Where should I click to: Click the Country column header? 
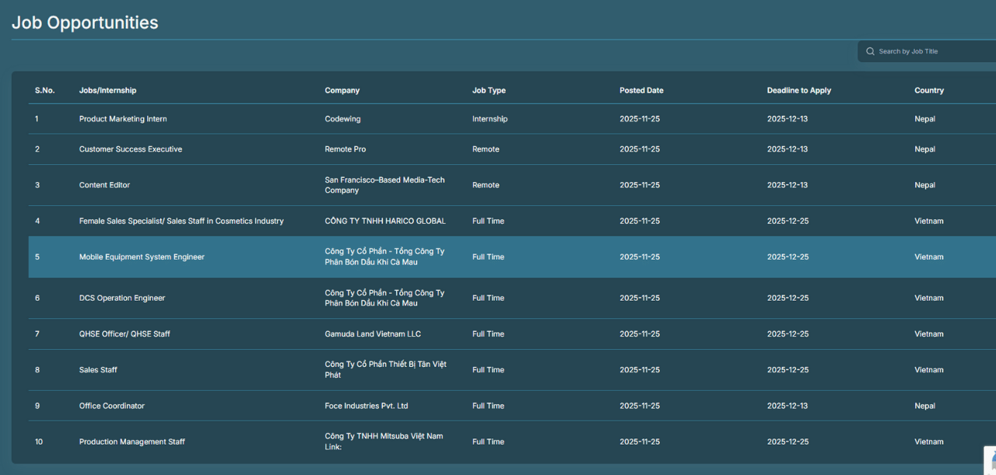[x=929, y=90]
